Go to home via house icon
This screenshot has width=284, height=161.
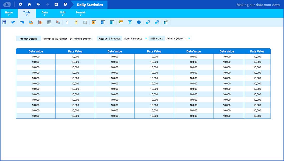click(x=29, y=4)
